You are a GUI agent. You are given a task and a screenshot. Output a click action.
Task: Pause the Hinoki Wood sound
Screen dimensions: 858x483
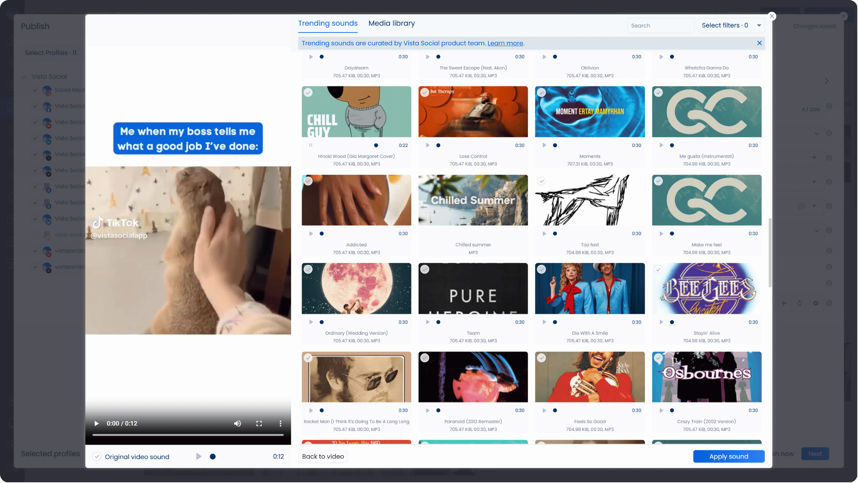(311, 145)
